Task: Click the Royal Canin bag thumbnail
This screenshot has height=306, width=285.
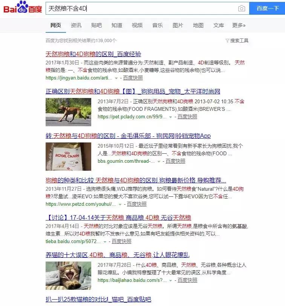Action: pyautogui.click(x=68, y=156)
